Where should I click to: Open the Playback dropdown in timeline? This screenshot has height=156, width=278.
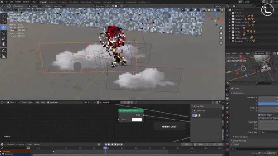click(x=12, y=144)
